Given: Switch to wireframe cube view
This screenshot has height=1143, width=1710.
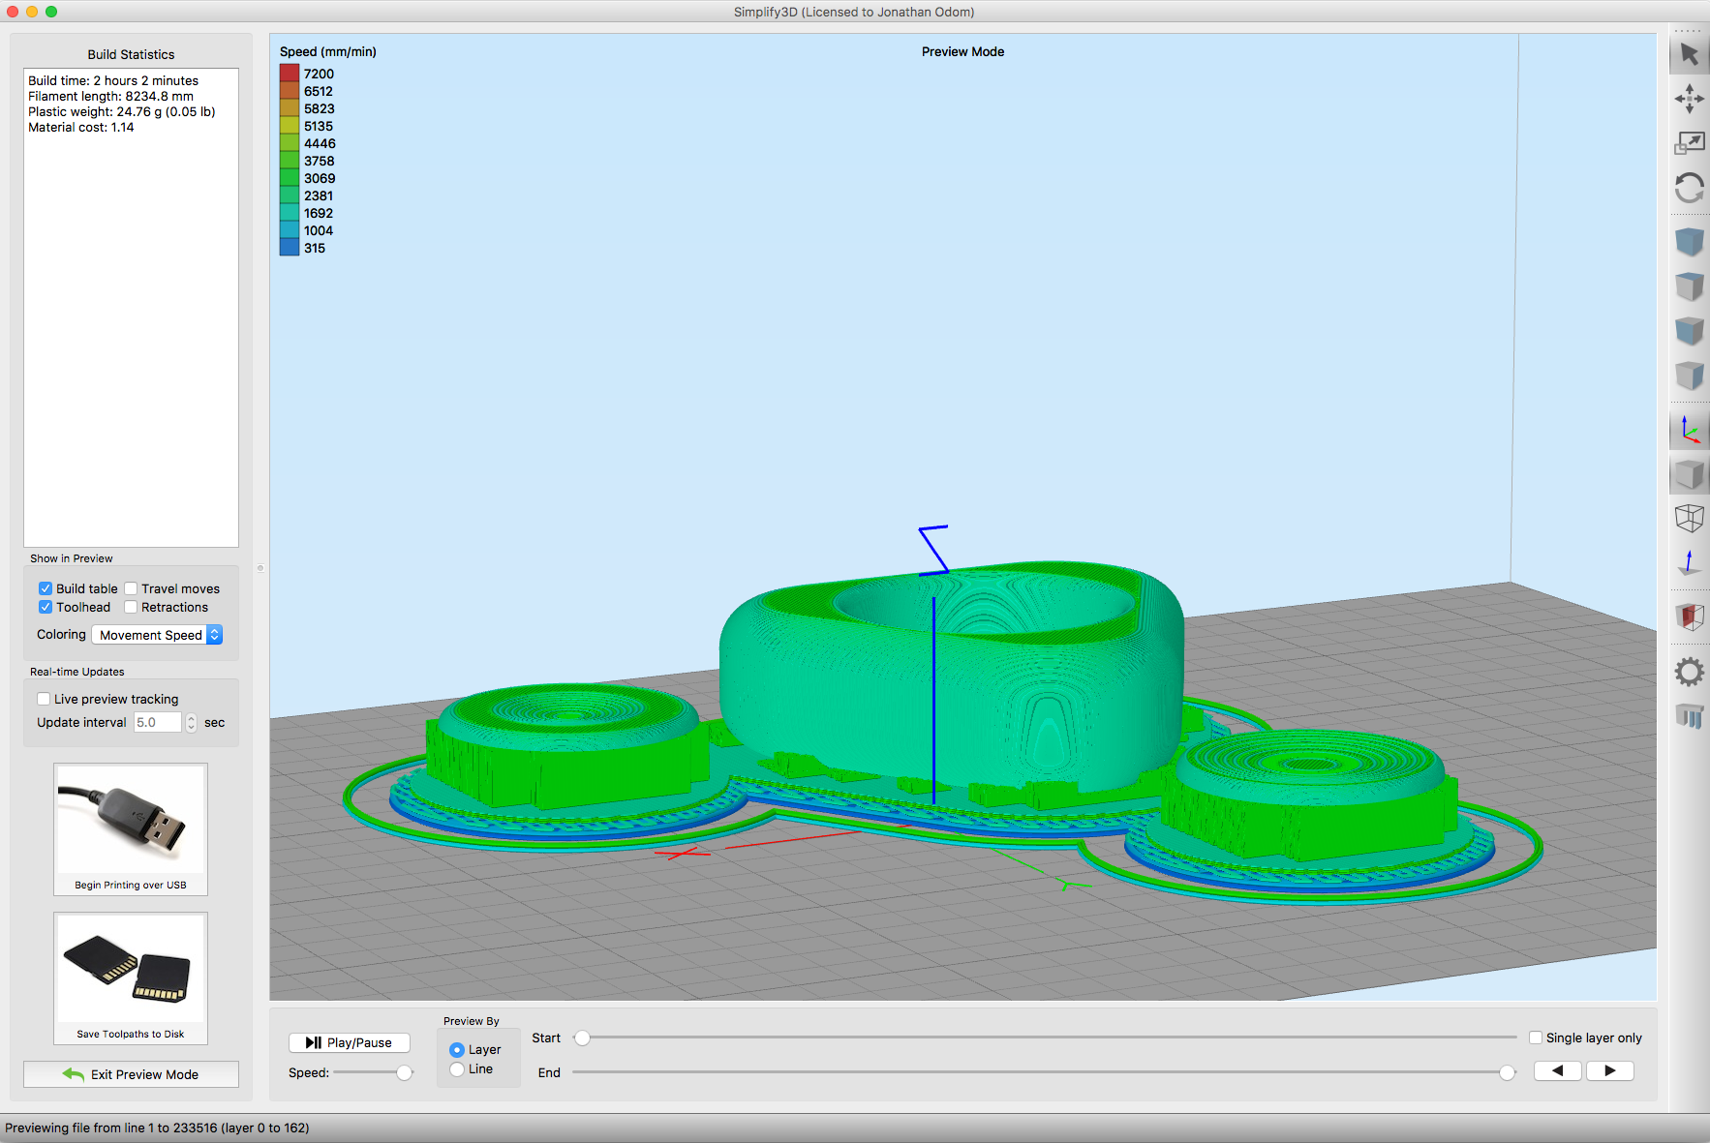Looking at the screenshot, I should click(x=1690, y=519).
